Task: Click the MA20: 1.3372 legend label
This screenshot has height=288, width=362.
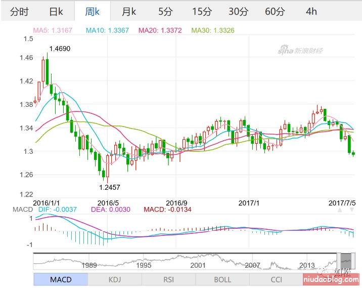Action: pyautogui.click(x=160, y=30)
